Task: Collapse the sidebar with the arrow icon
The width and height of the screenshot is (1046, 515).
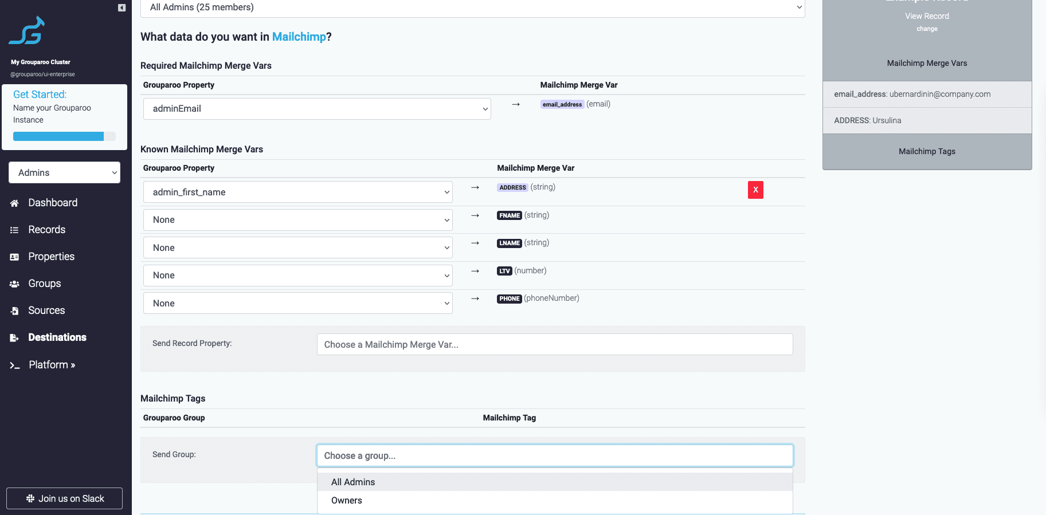Action: tap(122, 7)
